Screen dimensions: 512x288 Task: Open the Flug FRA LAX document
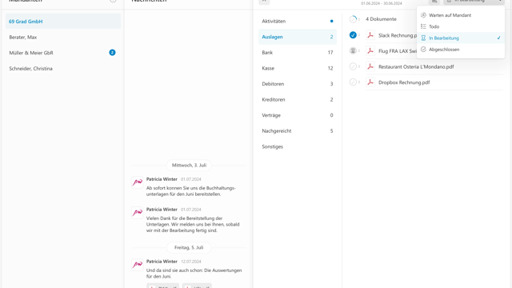398,51
